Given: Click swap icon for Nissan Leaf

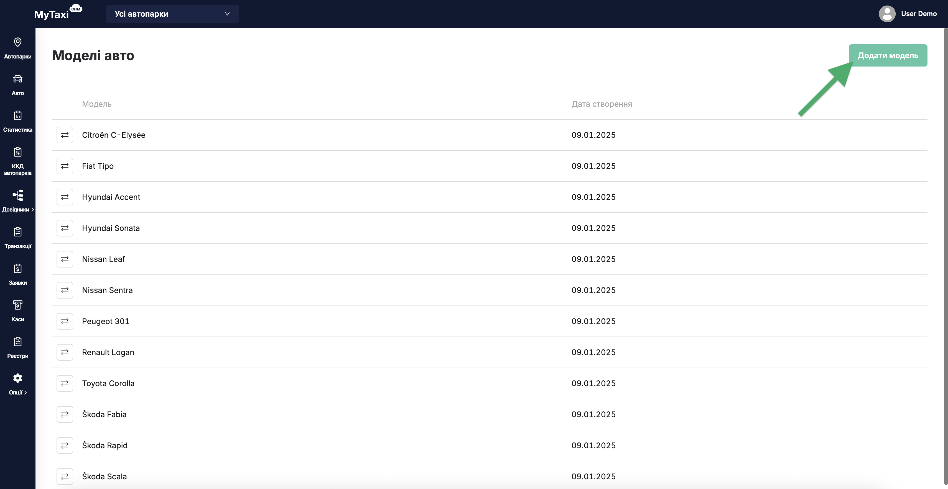Looking at the screenshot, I should (65, 259).
